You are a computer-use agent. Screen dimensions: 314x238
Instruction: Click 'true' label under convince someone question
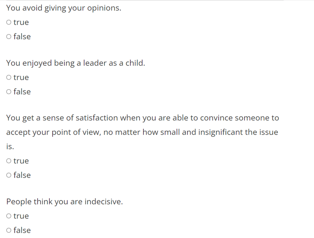pos(21,161)
